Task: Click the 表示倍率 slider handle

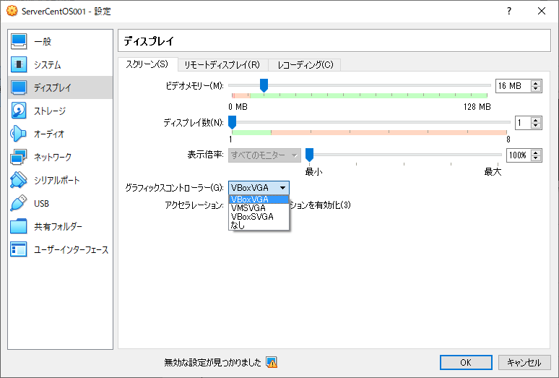Action: click(x=309, y=155)
